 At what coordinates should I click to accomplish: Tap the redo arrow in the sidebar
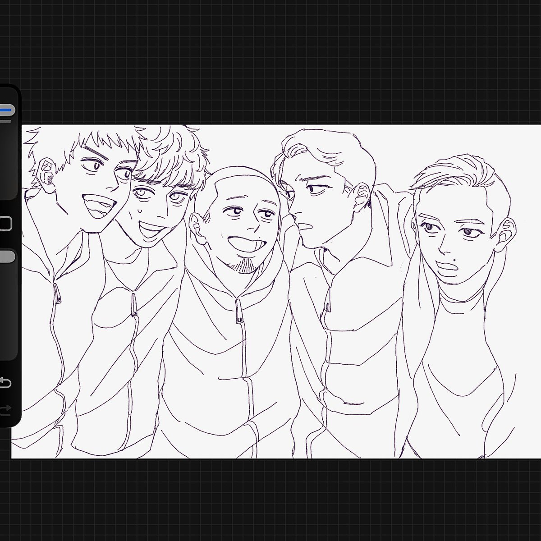click(x=5, y=410)
